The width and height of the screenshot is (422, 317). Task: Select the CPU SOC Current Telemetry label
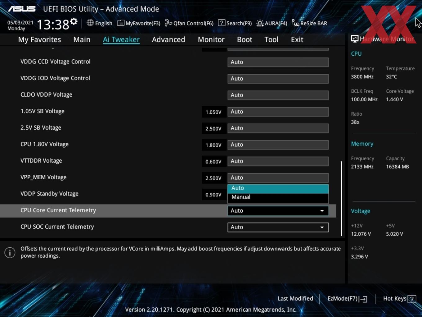(57, 227)
